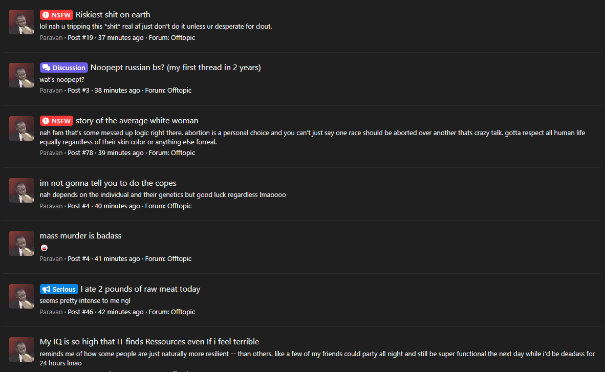Click avatar beside My IQ thread post

click(x=21, y=349)
